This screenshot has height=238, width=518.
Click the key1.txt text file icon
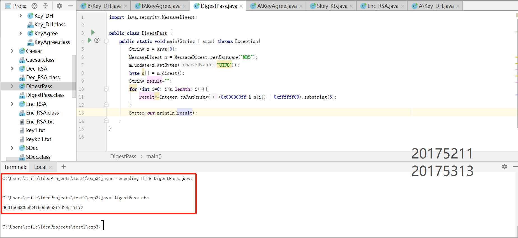coord(22,130)
